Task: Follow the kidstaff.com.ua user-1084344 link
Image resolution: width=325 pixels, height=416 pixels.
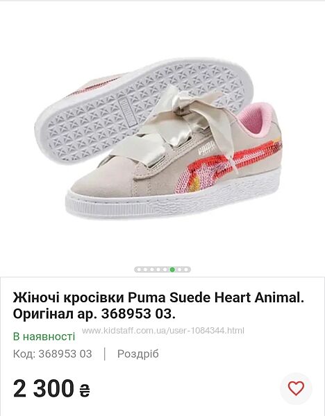Action: (x=163, y=331)
